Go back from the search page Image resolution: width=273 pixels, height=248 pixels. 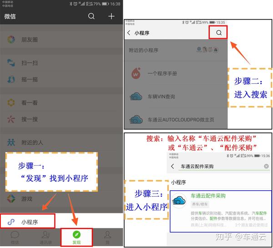click(172, 167)
